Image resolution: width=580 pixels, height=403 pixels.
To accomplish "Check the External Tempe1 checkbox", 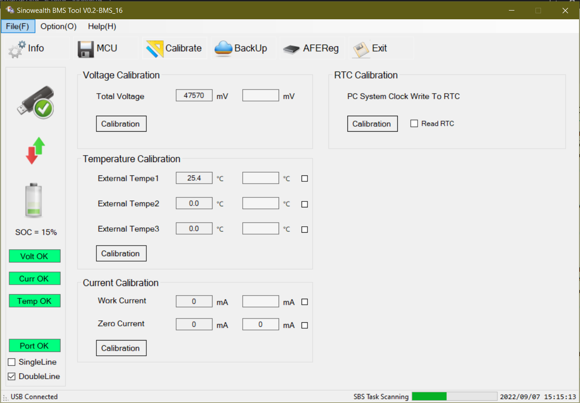I will point(304,179).
